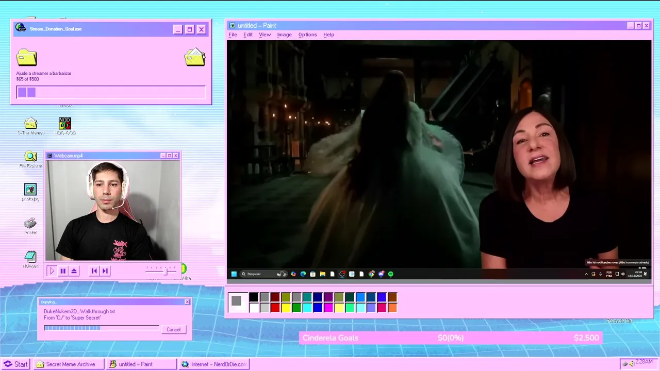Screen dimensions: 660x371
Task: Click the Chrome icon in the video taskbar
Action: [371, 274]
